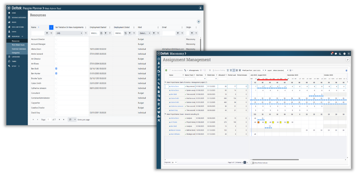357x175 pixels.
Task: Click the Name filter input in Resources grid
Action: (38, 33)
